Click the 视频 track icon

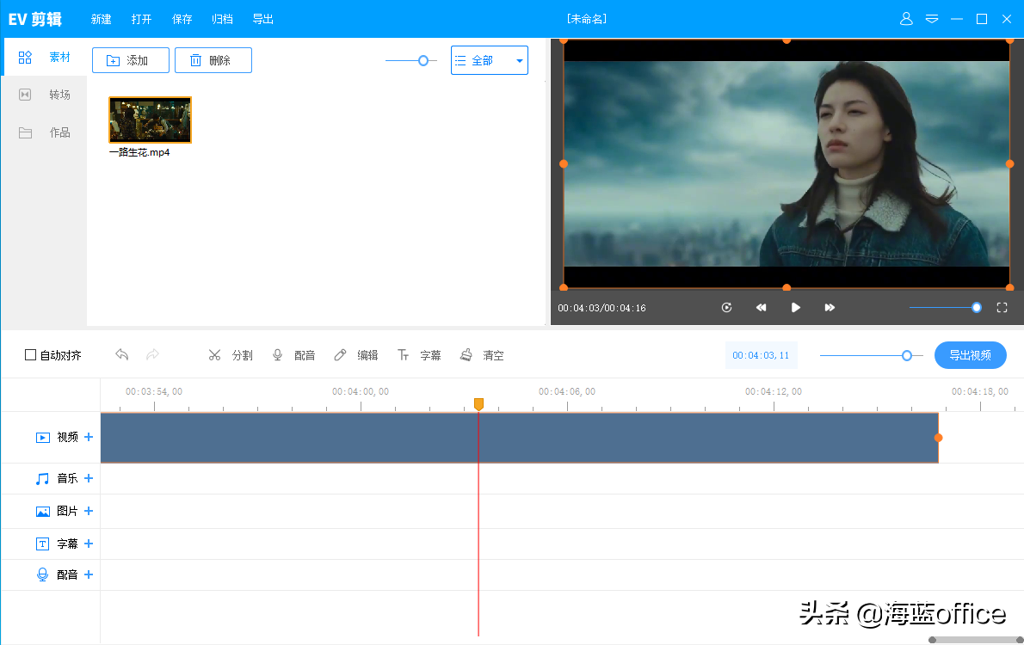42,438
